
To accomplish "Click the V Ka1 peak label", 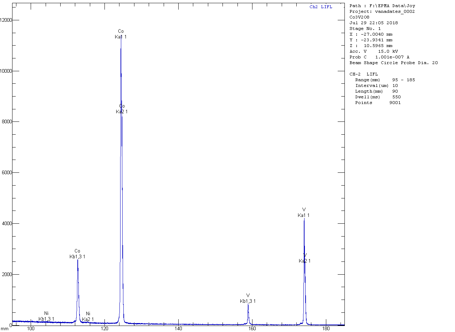I will pos(304,212).
